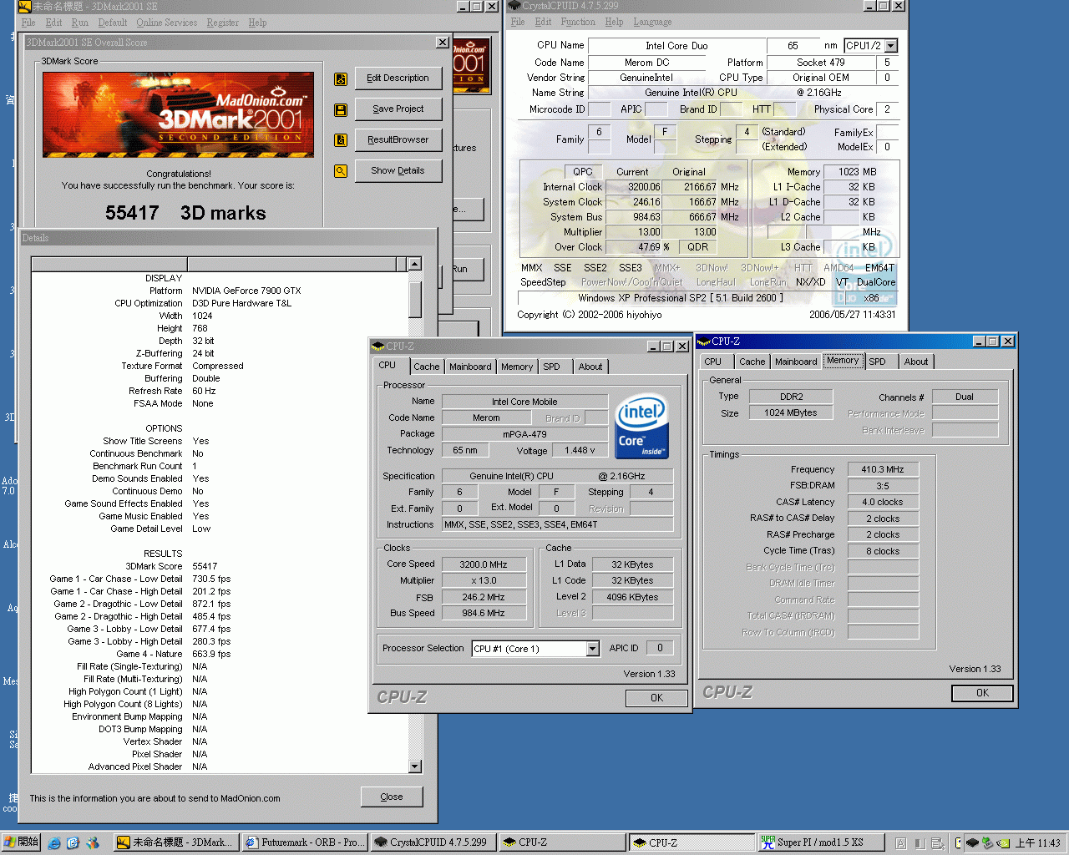Open the ResultBrowser button

coord(398,139)
